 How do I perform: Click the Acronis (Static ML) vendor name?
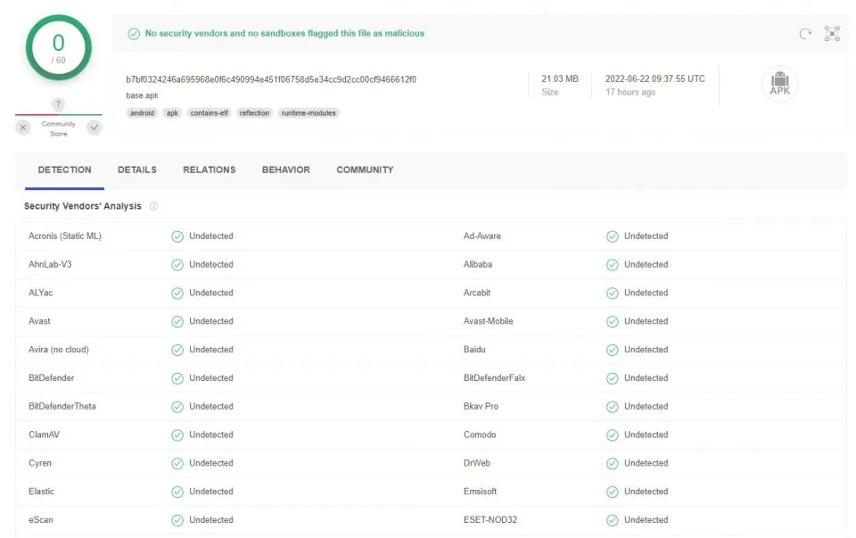tap(65, 236)
